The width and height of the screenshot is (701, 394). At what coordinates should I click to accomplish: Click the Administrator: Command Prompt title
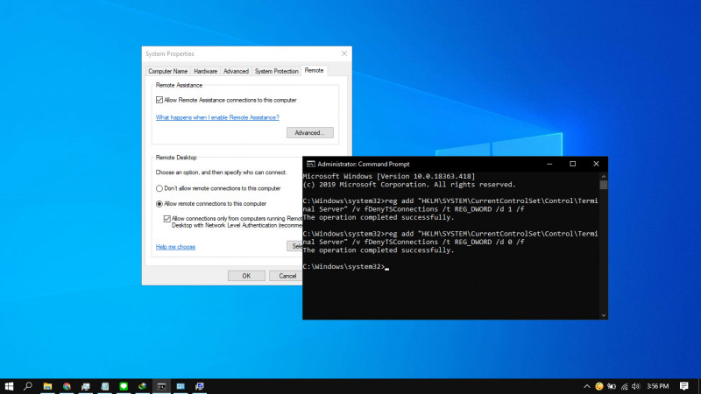click(363, 164)
